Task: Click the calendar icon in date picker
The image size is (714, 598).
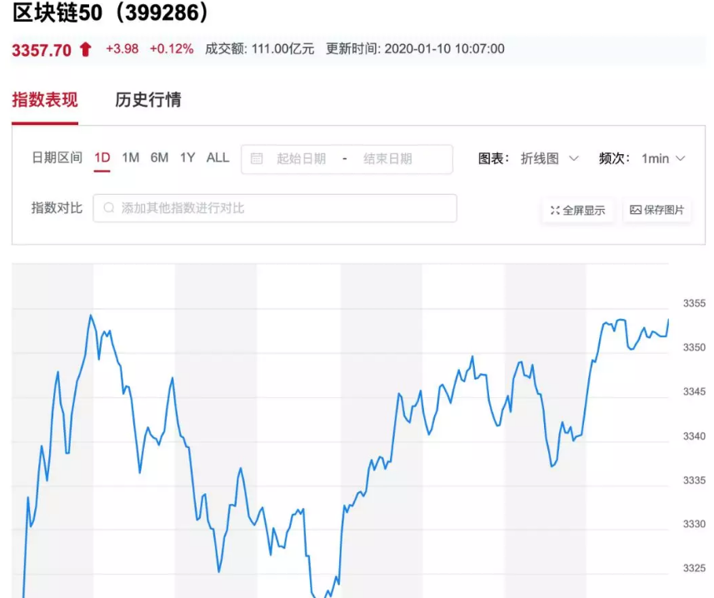Action: click(x=257, y=158)
